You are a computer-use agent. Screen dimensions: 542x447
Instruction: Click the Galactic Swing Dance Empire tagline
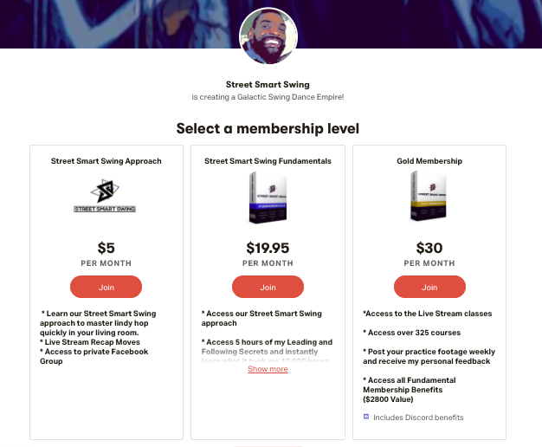(x=268, y=96)
